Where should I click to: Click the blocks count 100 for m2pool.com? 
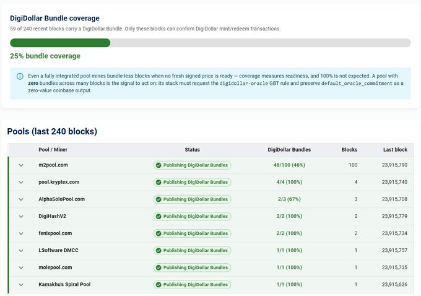(x=353, y=165)
